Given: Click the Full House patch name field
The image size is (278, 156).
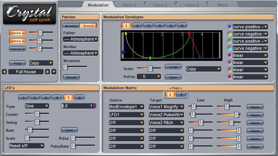Looking at the screenshot, I should tap(26, 72).
